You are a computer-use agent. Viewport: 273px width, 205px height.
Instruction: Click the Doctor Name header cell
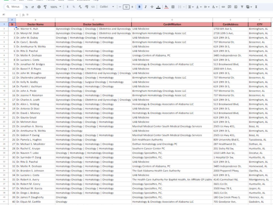tap(35, 24)
